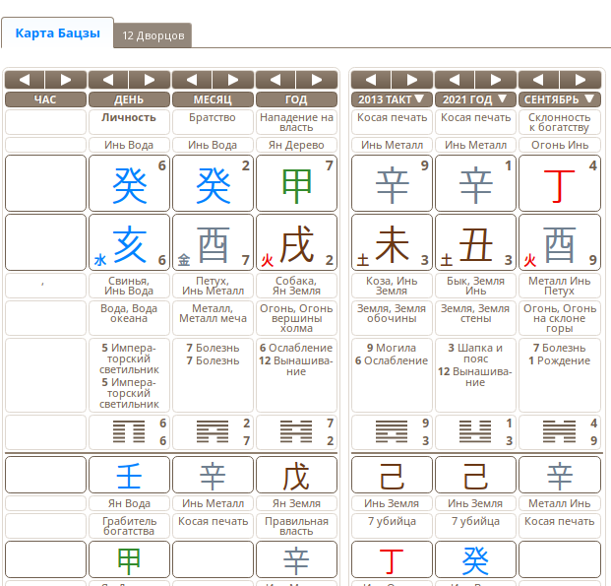Screen dimensions: 611x586
Task: Click 2021 second hidden stem 癸
Action: coord(475,559)
